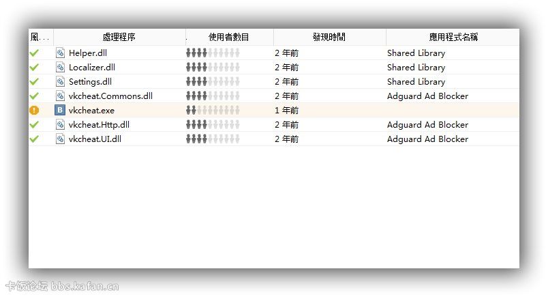The image size is (548, 297).
Task: Click the user count icons for vkcheat.Http.dll
Action: [x=213, y=125]
